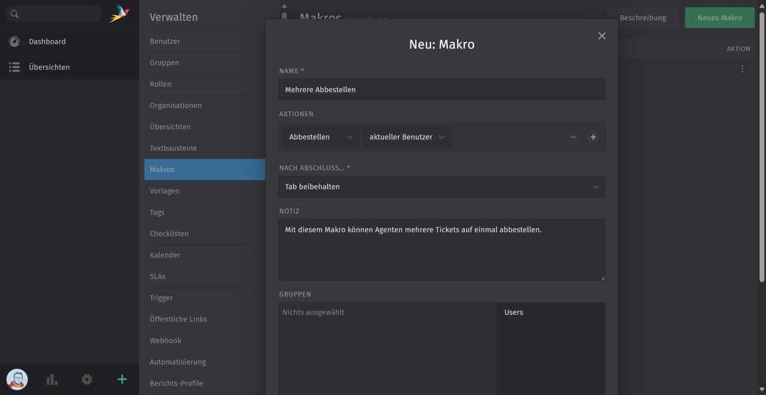Create new ticket via green plus icon

pyautogui.click(x=122, y=379)
